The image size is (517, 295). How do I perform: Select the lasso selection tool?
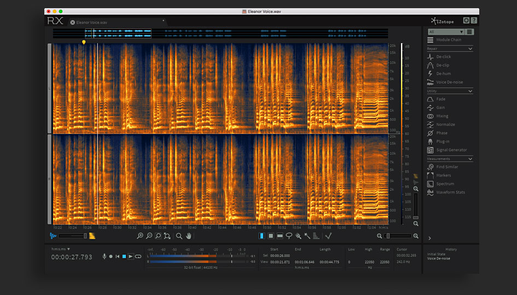289,236
